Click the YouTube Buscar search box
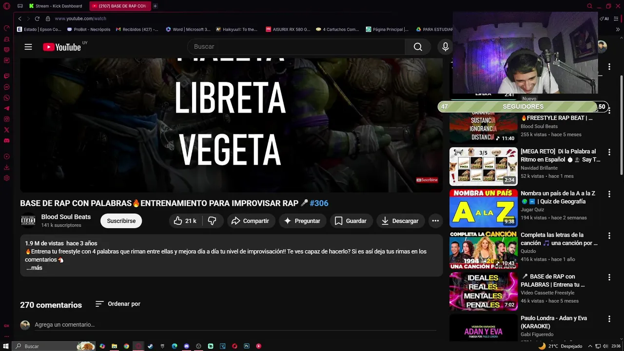This screenshot has height=351, width=624. (296, 47)
